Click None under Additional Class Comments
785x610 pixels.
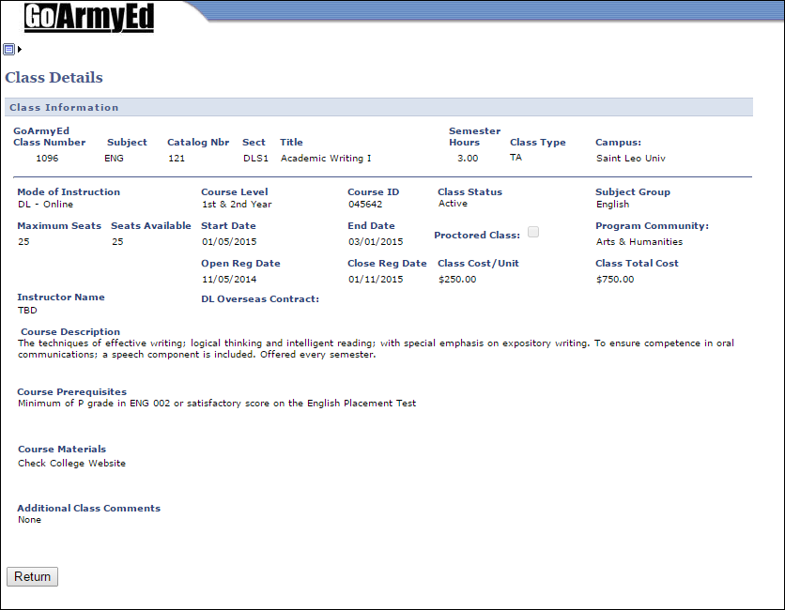pyautogui.click(x=29, y=519)
